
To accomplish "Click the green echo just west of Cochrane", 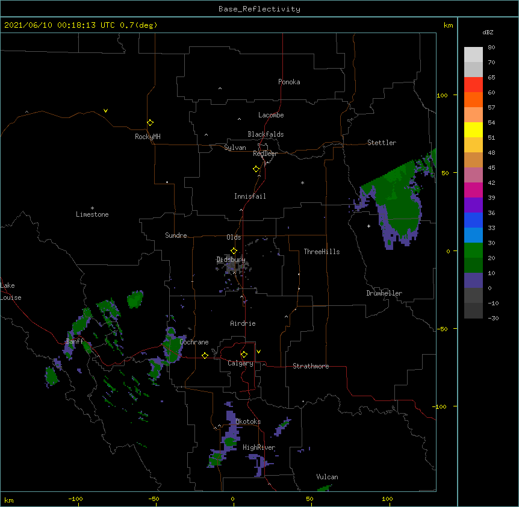I will (172, 346).
